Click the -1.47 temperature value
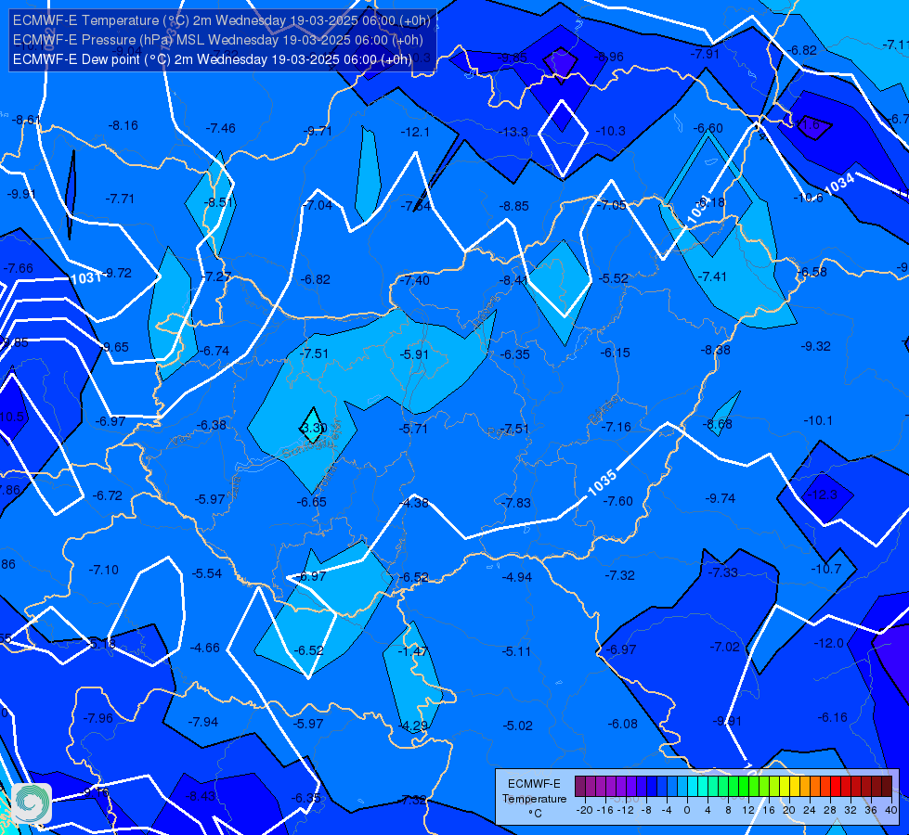 (413, 651)
